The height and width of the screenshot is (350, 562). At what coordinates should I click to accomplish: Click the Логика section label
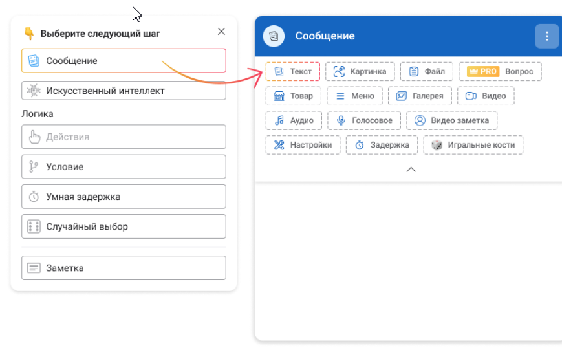tap(38, 114)
